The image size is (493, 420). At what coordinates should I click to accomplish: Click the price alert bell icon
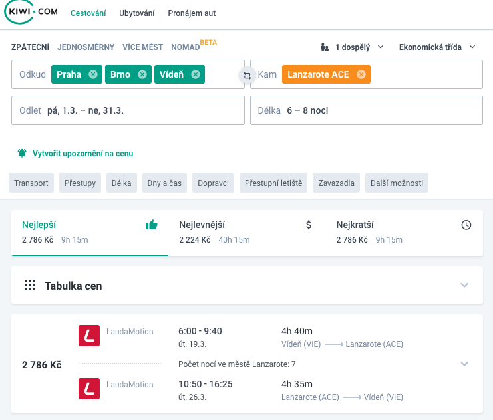[x=22, y=153]
